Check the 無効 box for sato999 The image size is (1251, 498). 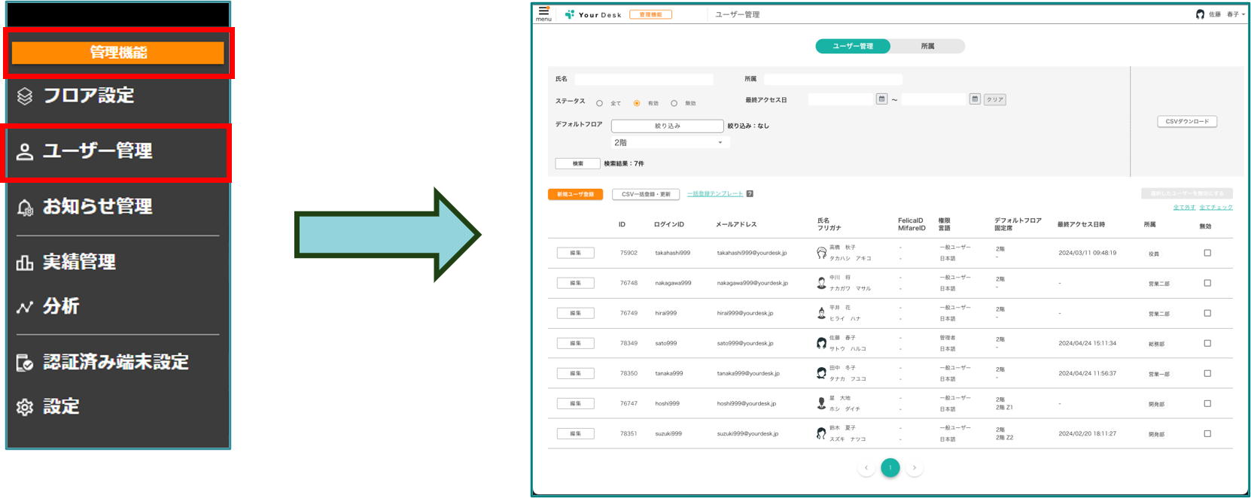point(1207,343)
